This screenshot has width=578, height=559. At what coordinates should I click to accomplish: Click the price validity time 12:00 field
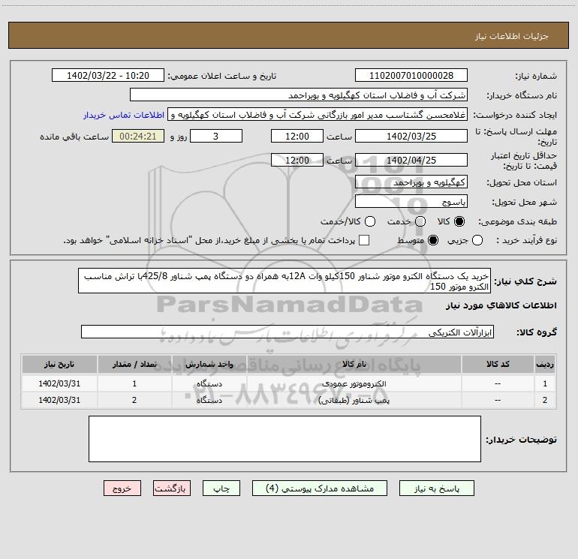(x=297, y=160)
